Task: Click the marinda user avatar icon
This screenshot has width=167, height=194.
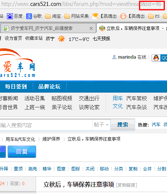Action: pos(114,57)
